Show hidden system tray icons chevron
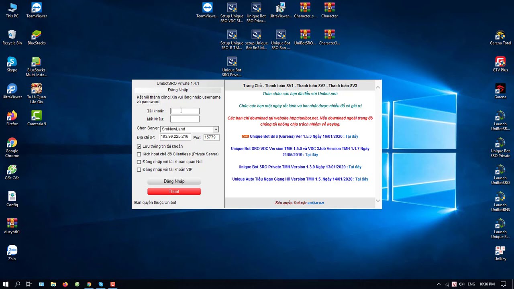The height and width of the screenshot is (289, 514). coord(439,284)
